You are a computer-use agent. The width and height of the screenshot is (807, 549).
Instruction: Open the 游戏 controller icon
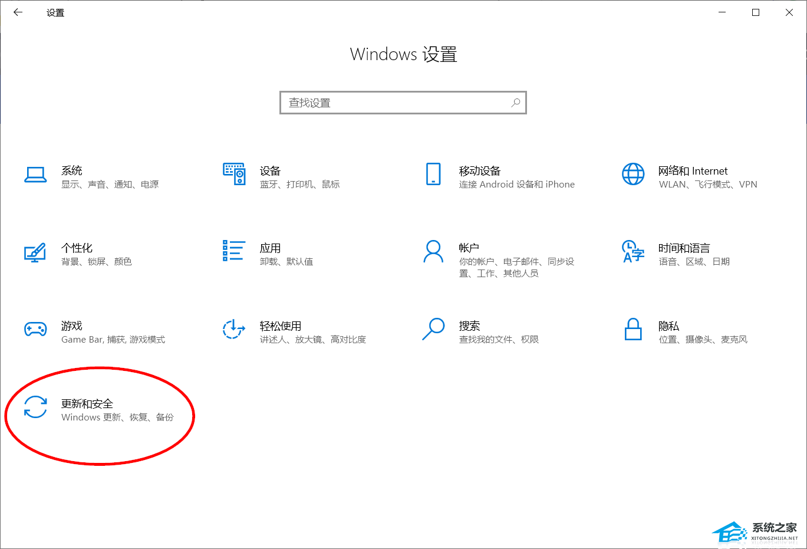coord(35,329)
